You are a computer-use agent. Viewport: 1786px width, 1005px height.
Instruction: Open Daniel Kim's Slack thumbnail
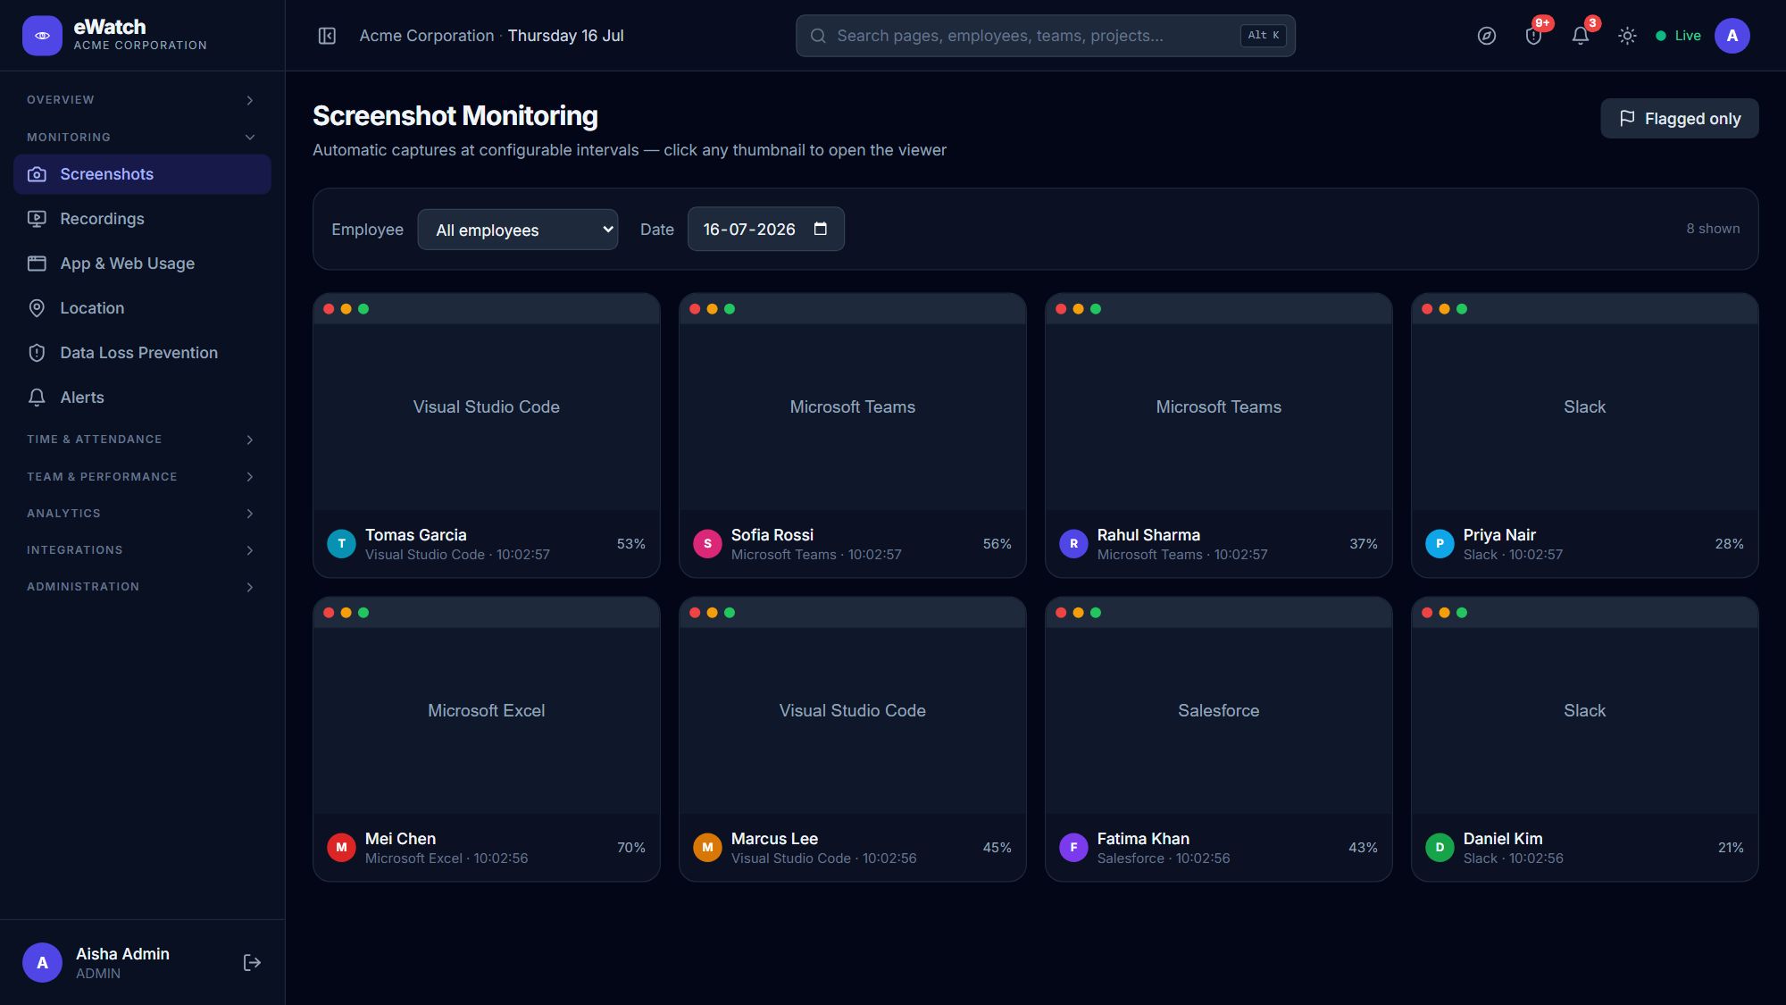1585,706
